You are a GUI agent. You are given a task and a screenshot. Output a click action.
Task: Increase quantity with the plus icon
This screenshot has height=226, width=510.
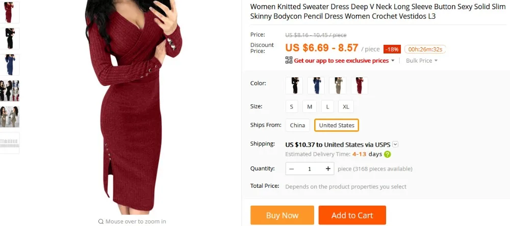coord(328,168)
